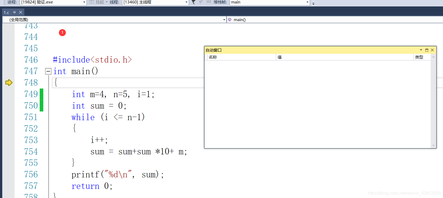Open the main() member navigation dropdown
Image resolution: width=443 pixels, height=198 pixels.
click(335, 20)
